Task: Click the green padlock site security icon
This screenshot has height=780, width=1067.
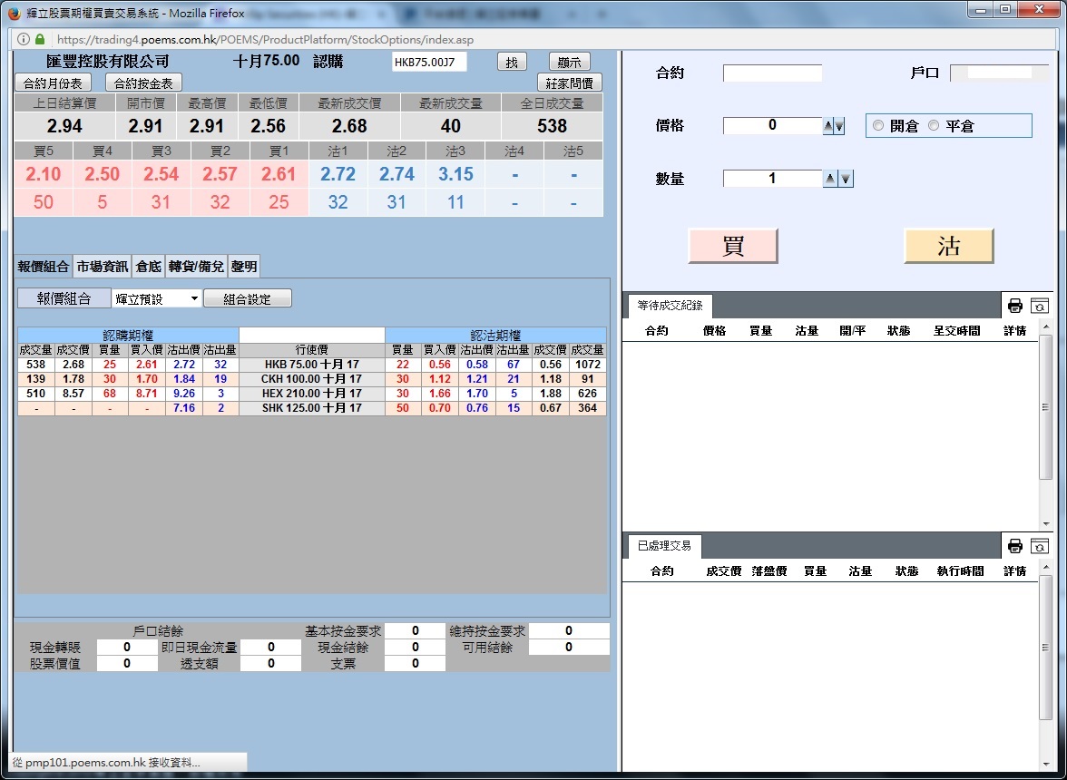Action: (x=40, y=40)
